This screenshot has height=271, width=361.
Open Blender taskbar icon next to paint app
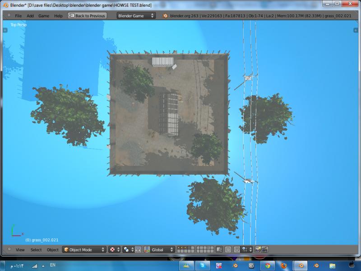pyautogui.click(x=235, y=266)
